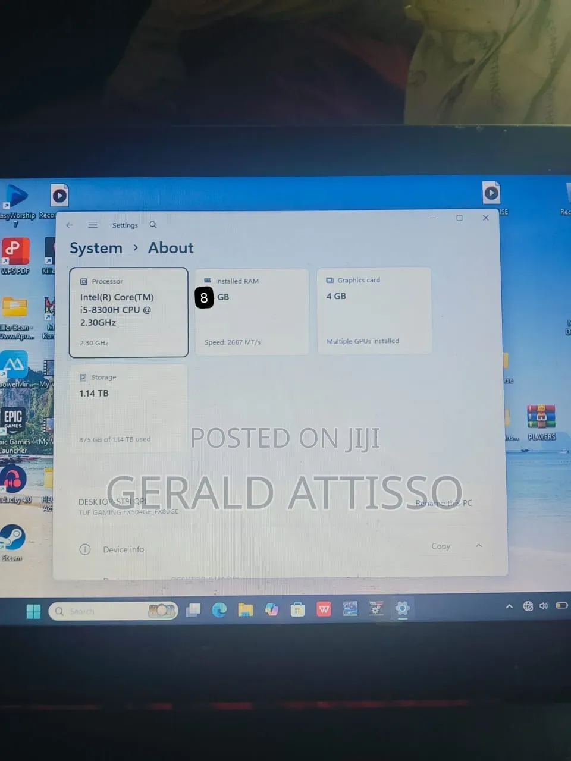Open the Killer Bean desktop folder
The height and width of the screenshot is (761, 571).
[16, 319]
